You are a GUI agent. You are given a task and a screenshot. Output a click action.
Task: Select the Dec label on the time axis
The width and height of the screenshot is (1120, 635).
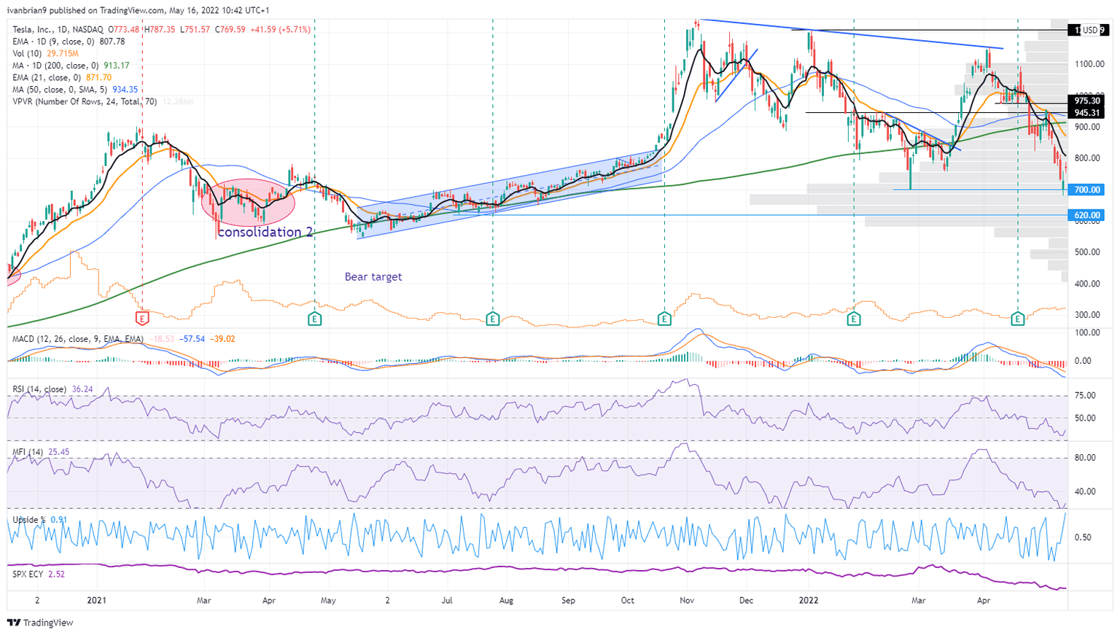[x=747, y=601]
